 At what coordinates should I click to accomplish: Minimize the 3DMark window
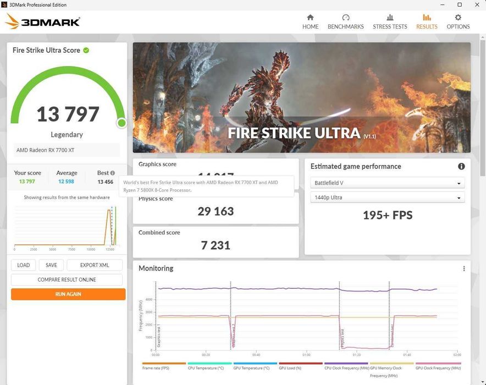443,4
